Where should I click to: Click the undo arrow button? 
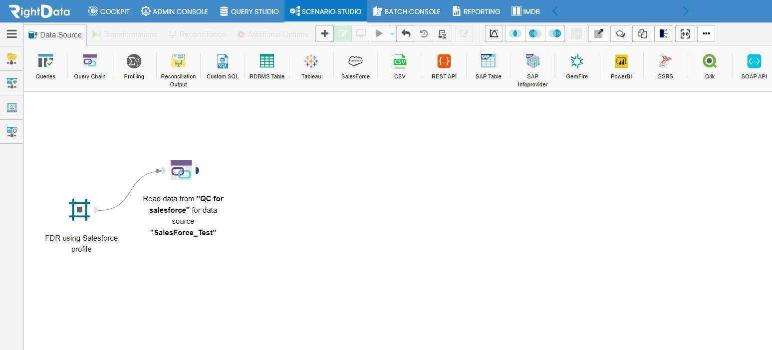point(406,34)
